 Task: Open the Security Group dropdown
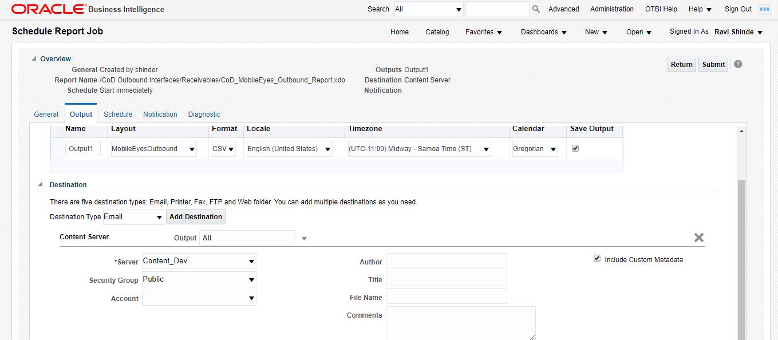click(x=199, y=279)
